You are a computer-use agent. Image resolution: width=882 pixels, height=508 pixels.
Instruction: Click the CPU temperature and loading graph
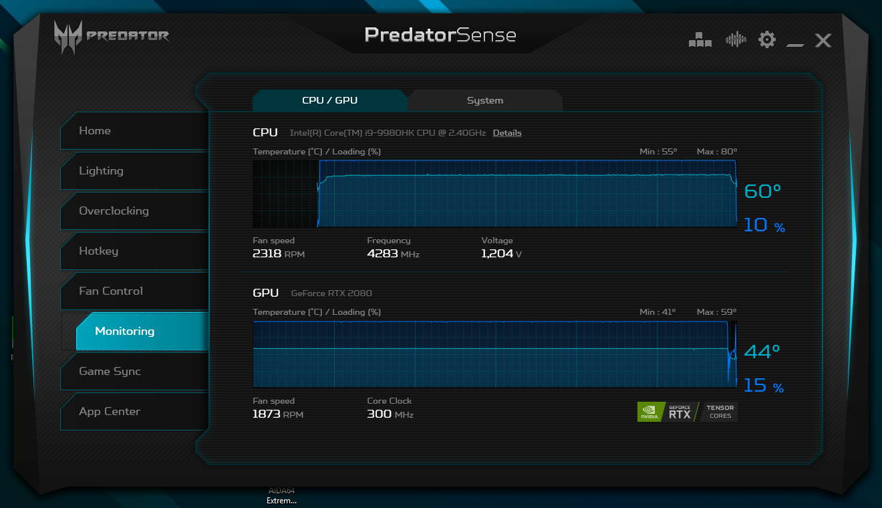pyautogui.click(x=494, y=194)
